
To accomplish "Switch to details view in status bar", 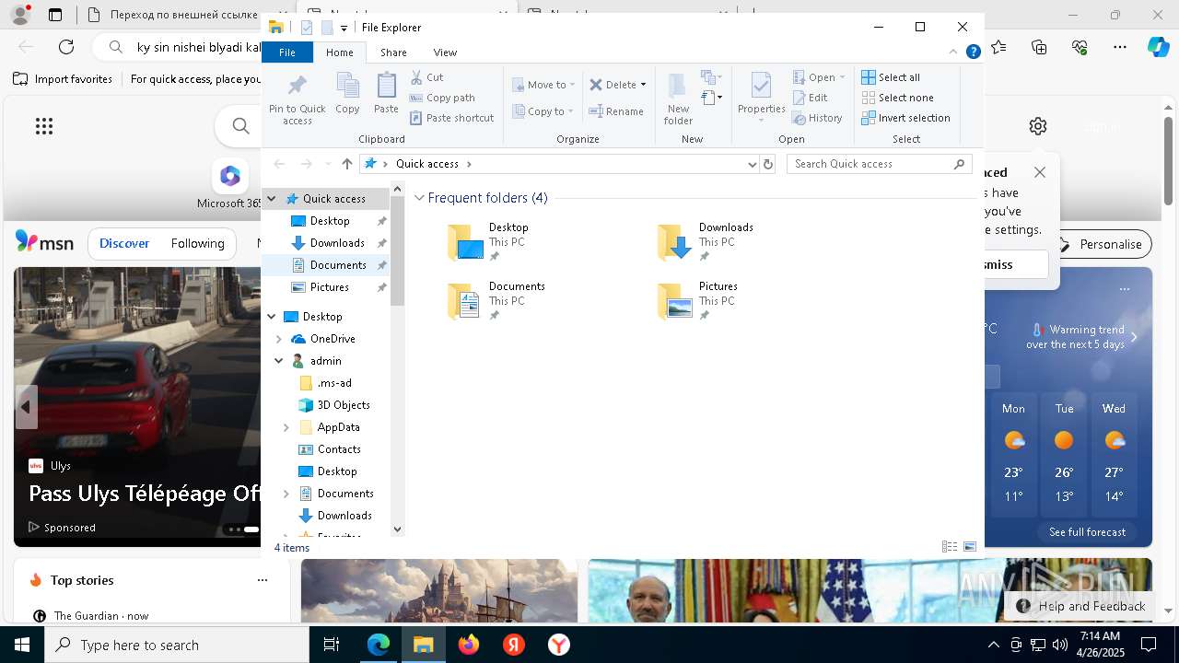I will [x=950, y=547].
